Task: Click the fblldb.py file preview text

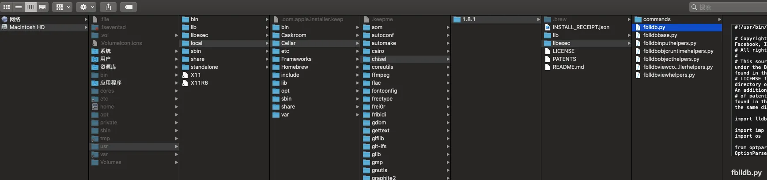Action: [750, 88]
